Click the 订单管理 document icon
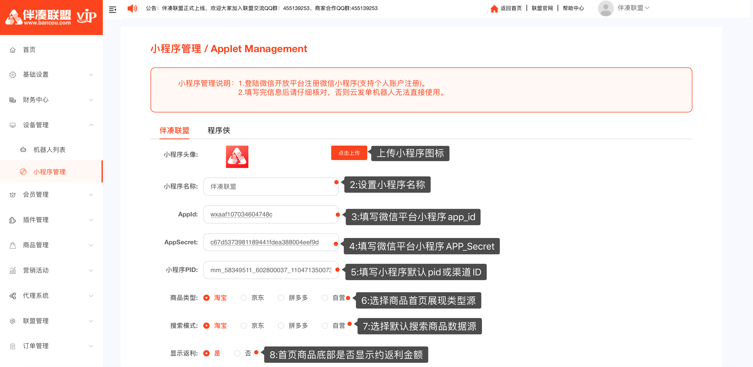This screenshot has width=753, height=367. pyautogui.click(x=13, y=346)
